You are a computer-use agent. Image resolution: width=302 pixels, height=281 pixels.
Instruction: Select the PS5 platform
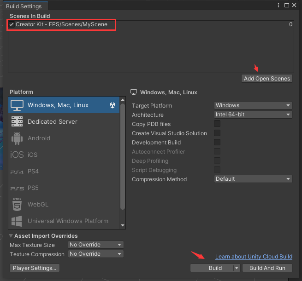(x=64, y=188)
